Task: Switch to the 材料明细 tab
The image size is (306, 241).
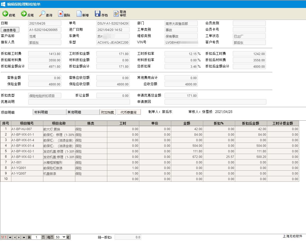Action: pyautogui.click(x=49, y=112)
